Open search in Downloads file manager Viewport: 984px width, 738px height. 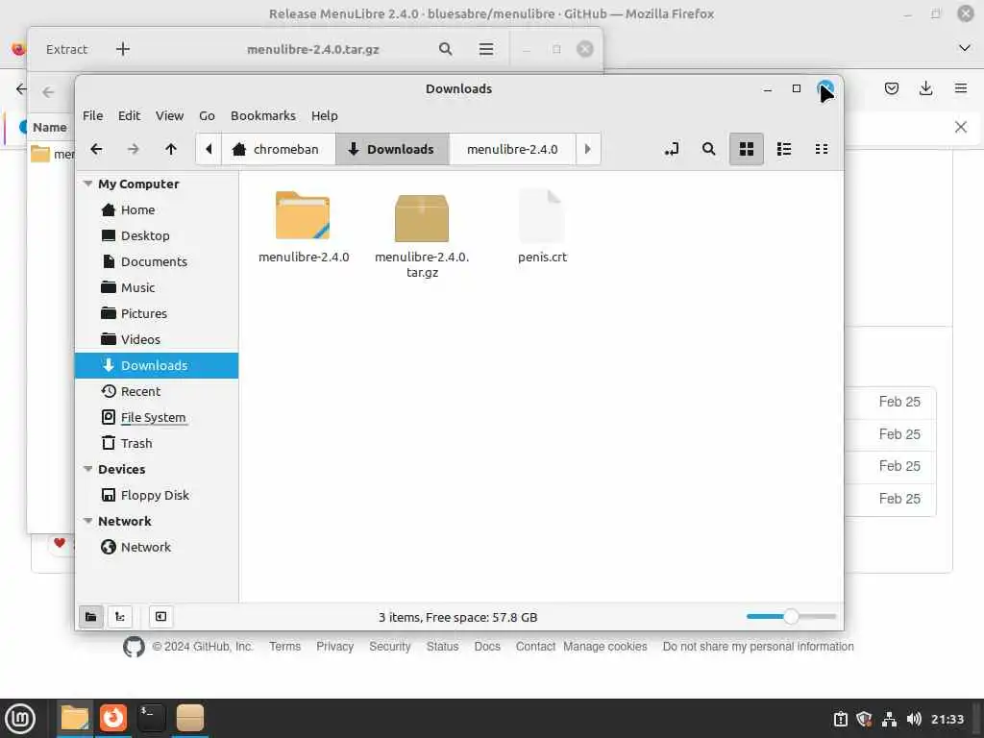(x=708, y=149)
